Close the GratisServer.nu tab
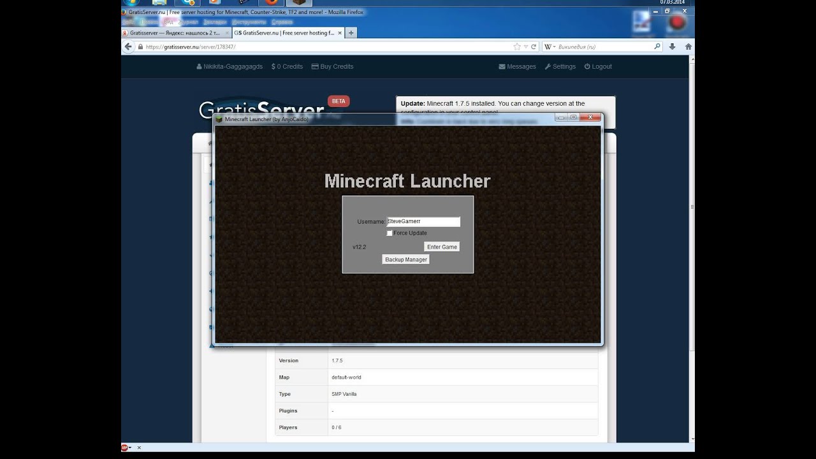Screen dimensions: 816x459 point(340,33)
